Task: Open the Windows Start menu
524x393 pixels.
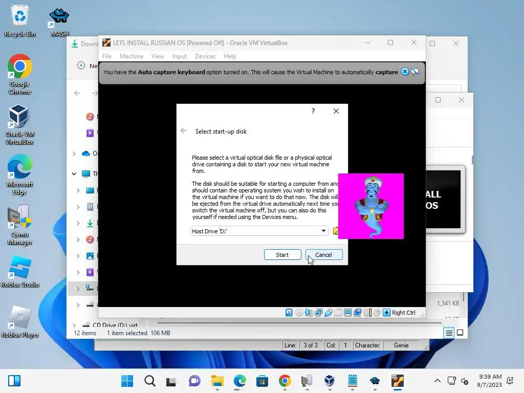Action: pyautogui.click(x=127, y=381)
